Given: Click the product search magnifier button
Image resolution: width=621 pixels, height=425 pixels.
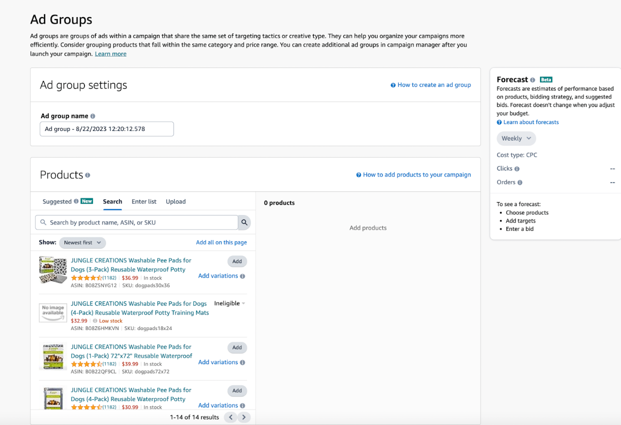Looking at the screenshot, I should pos(244,222).
